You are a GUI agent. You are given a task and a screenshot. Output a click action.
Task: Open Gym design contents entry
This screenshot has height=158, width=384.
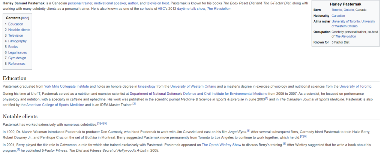click(x=17, y=58)
